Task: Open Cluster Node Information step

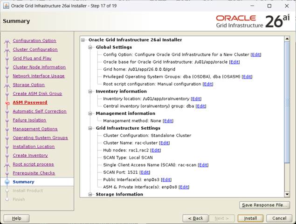Action: pos(39,67)
